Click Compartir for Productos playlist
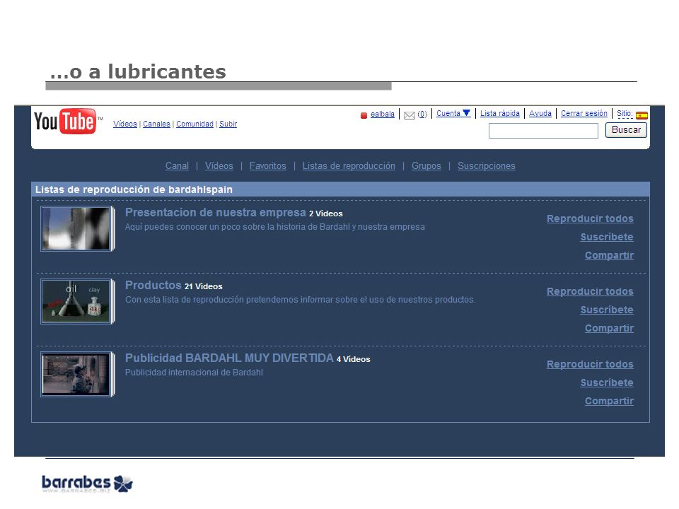 click(609, 328)
